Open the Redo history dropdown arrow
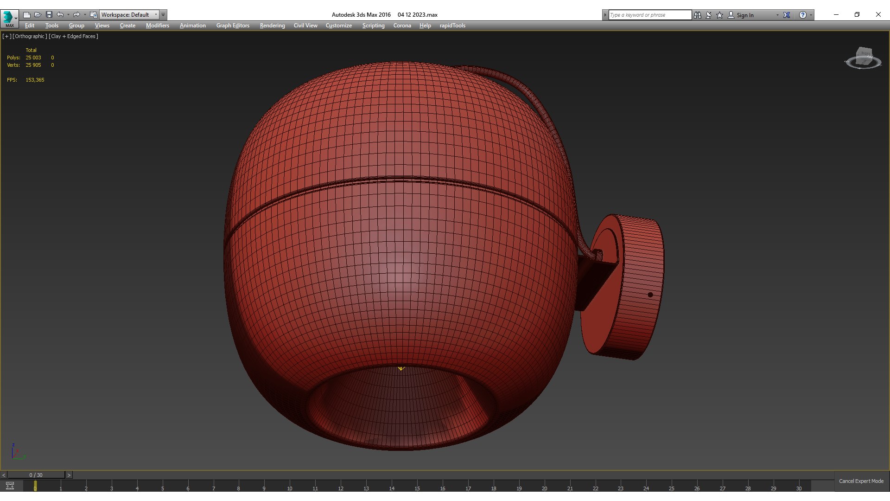This screenshot has height=501, width=890. (x=85, y=15)
